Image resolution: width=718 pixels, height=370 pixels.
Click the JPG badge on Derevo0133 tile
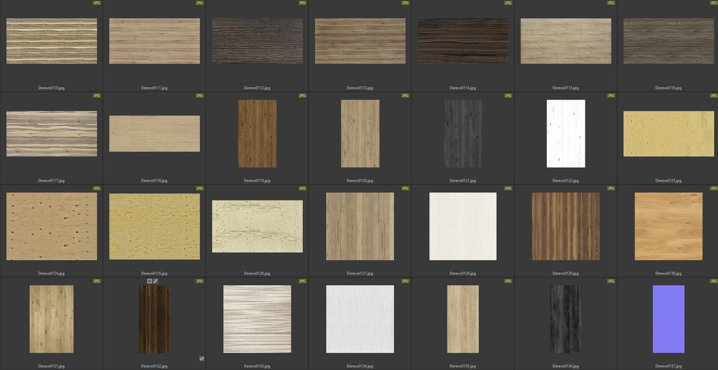[x=302, y=281]
